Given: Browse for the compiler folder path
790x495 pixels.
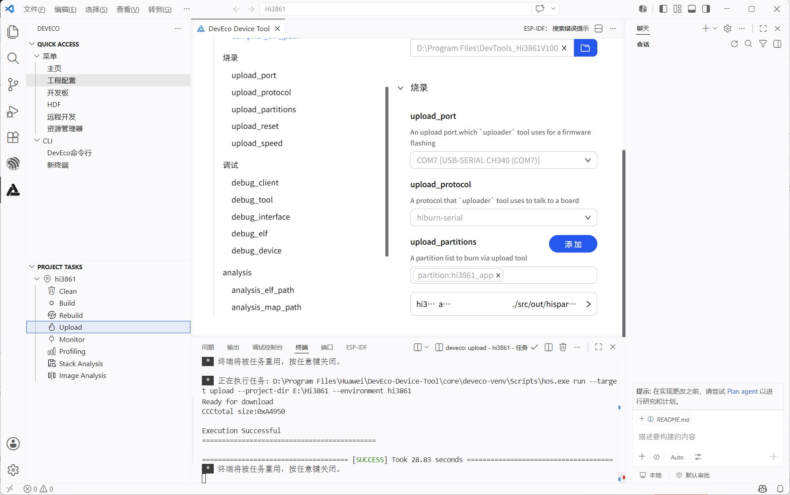Looking at the screenshot, I should tap(585, 48).
